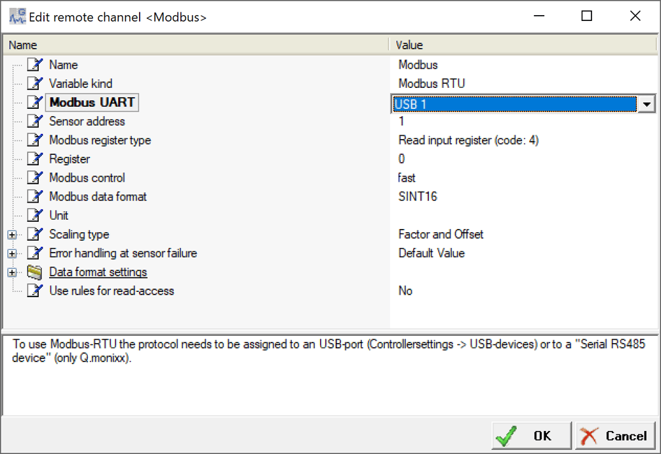Click the edit icon beside Modbus control
Image resolution: width=661 pixels, height=454 pixels.
tap(36, 177)
